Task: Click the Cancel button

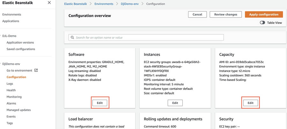Action: [x=197, y=14]
